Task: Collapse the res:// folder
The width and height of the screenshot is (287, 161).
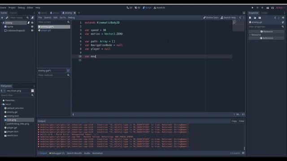Action: (x=2, y=104)
